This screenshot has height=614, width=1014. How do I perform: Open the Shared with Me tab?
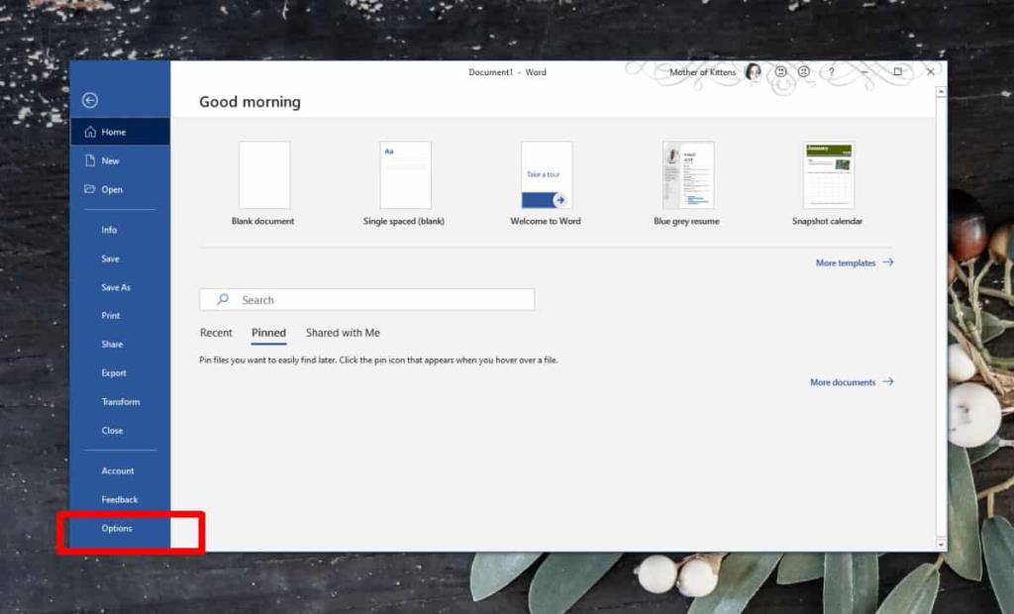click(x=342, y=332)
